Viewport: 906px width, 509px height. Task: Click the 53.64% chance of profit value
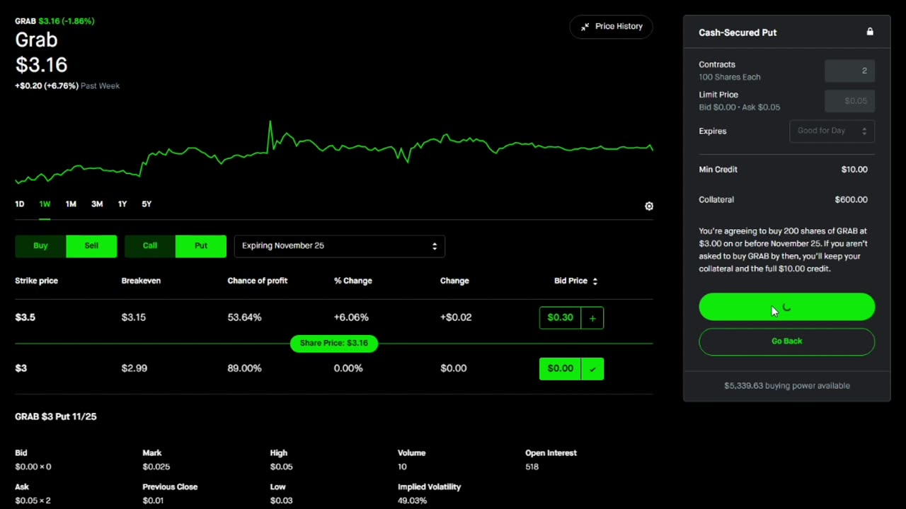pyautogui.click(x=244, y=318)
